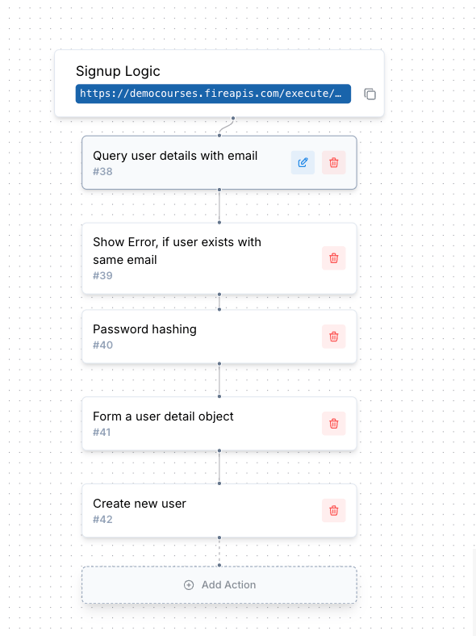
Task: Delete the Form a user detail object action
Action: [x=334, y=424]
